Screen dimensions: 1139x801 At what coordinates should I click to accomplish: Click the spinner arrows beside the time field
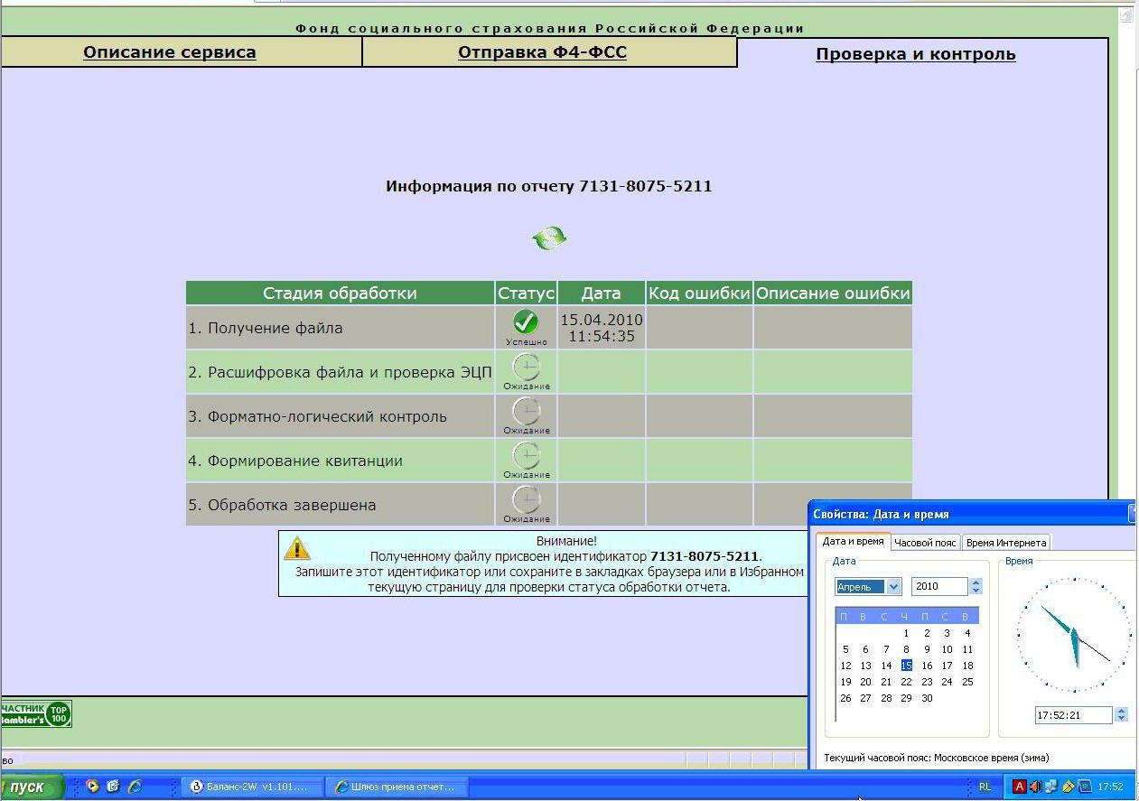(1121, 715)
